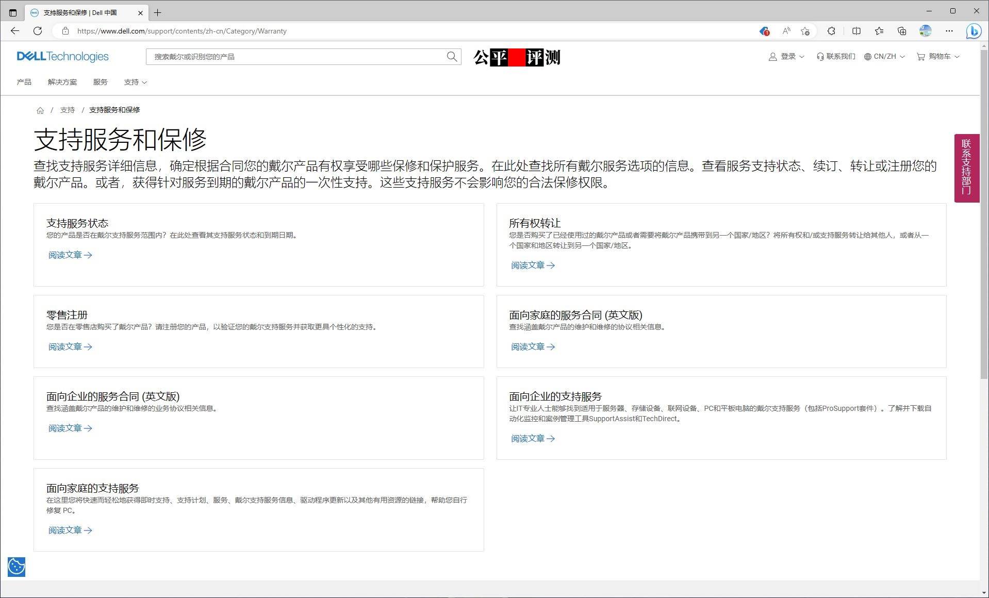Click the add-to-favorites star icon

click(x=805, y=31)
